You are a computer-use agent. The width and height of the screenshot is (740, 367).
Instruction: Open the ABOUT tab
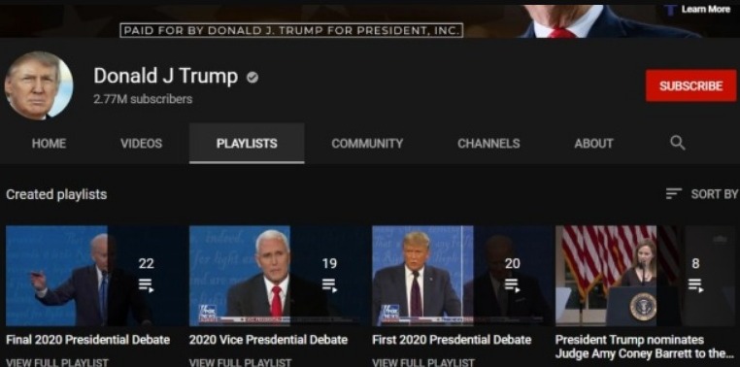click(593, 144)
